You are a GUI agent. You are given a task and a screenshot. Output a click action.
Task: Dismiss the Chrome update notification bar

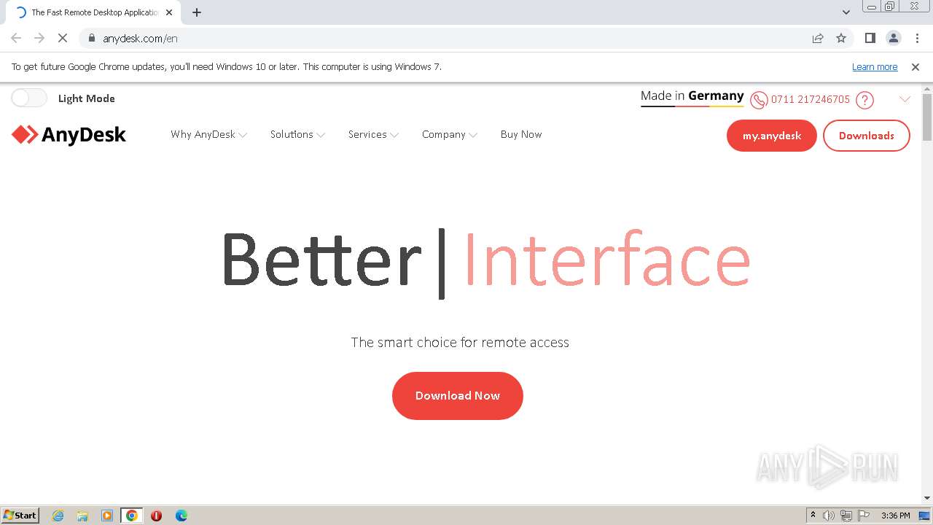(916, 67)
